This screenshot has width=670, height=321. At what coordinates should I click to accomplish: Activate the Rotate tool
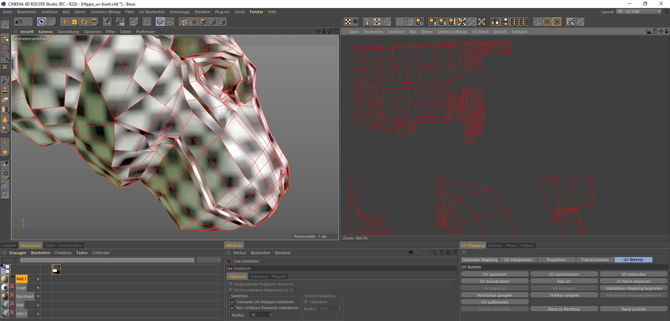point(84,22)
